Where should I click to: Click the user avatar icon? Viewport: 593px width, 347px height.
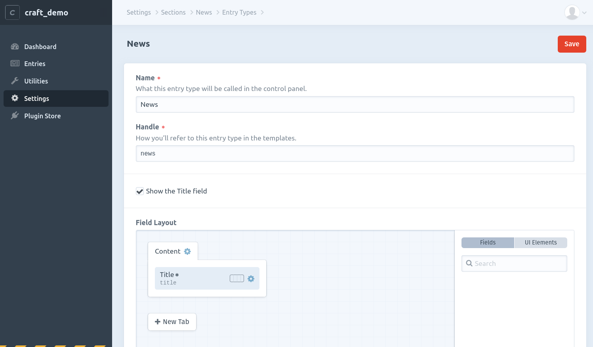tap(572, 13)
